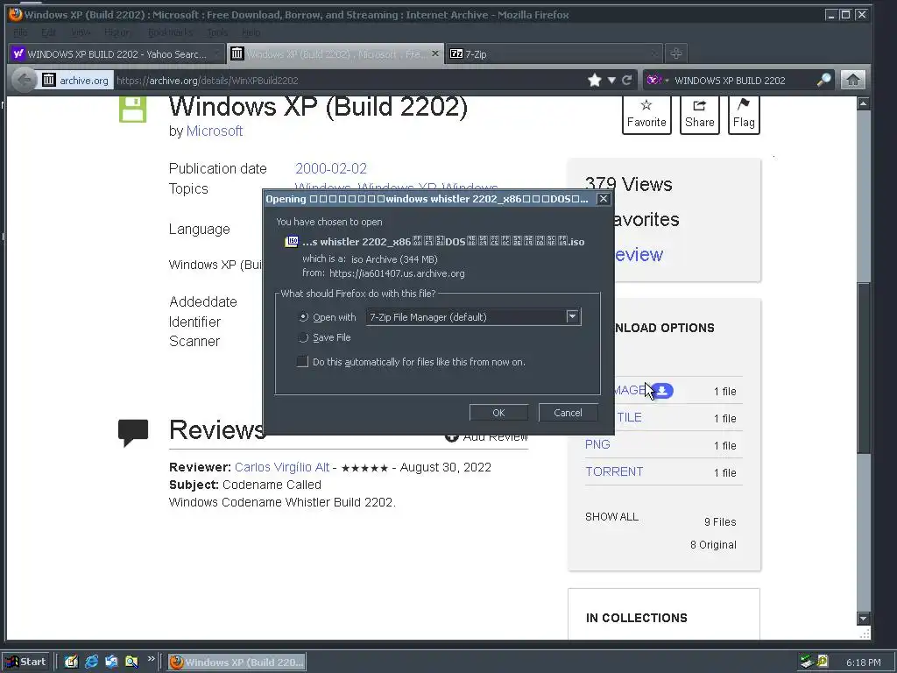Open the History menu
This screenshot has width=897, height=673.
[x=118, y=32]
